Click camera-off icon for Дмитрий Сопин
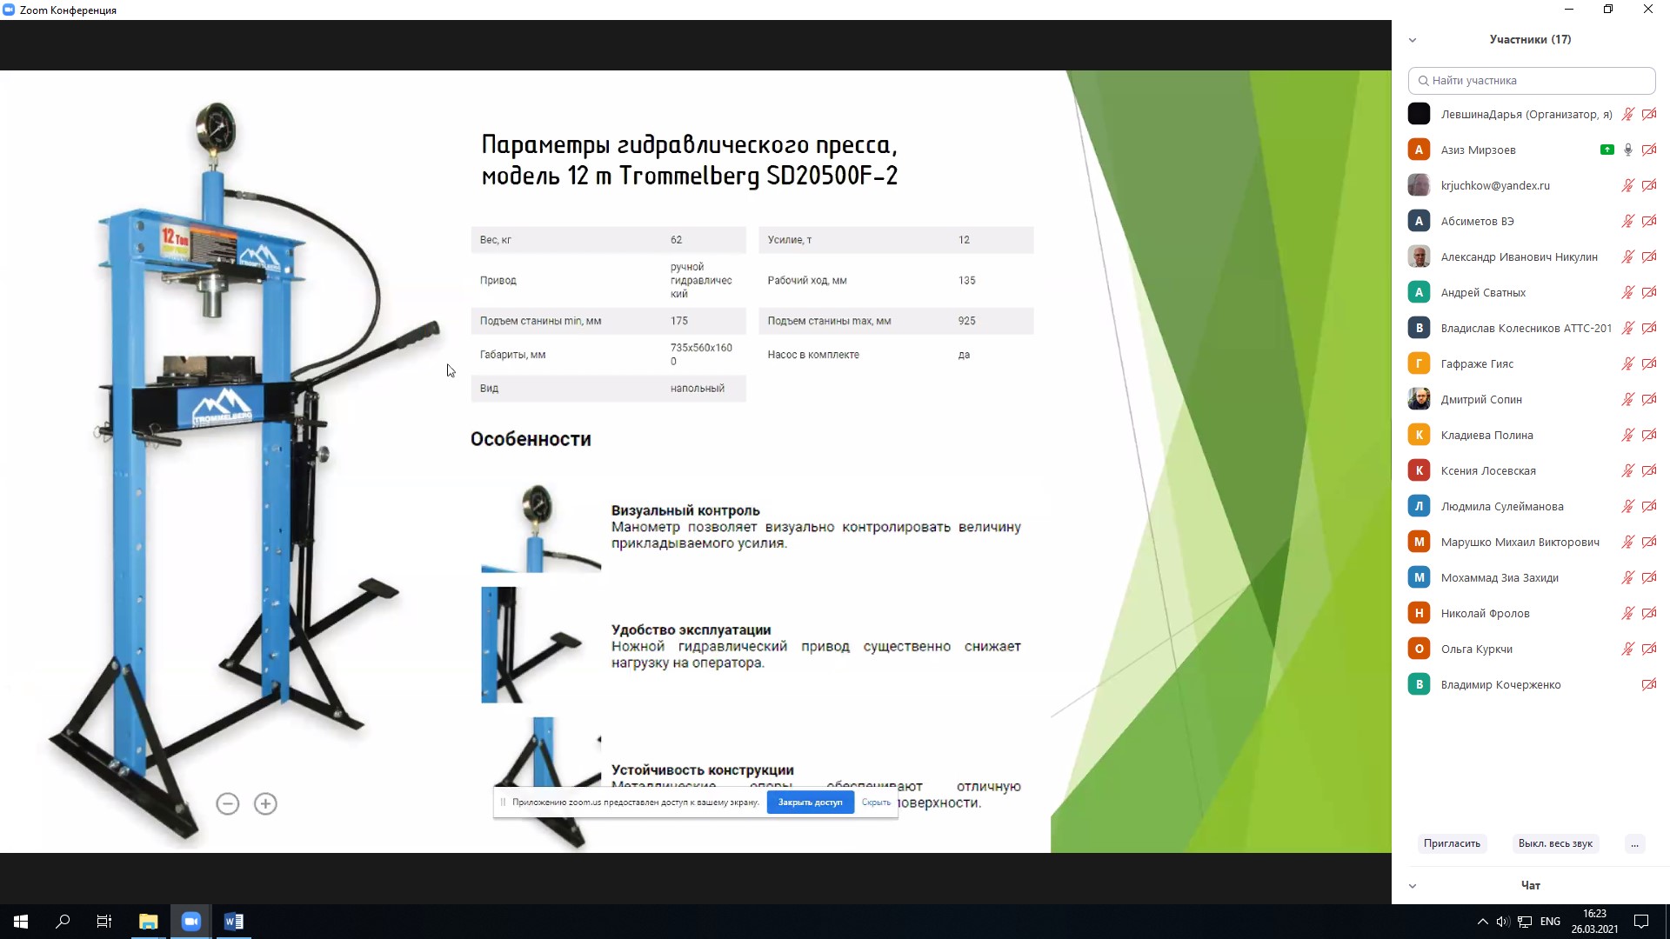 1648,399
